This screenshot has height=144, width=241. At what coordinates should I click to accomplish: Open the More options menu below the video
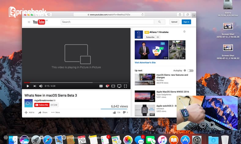click(55, 112)
